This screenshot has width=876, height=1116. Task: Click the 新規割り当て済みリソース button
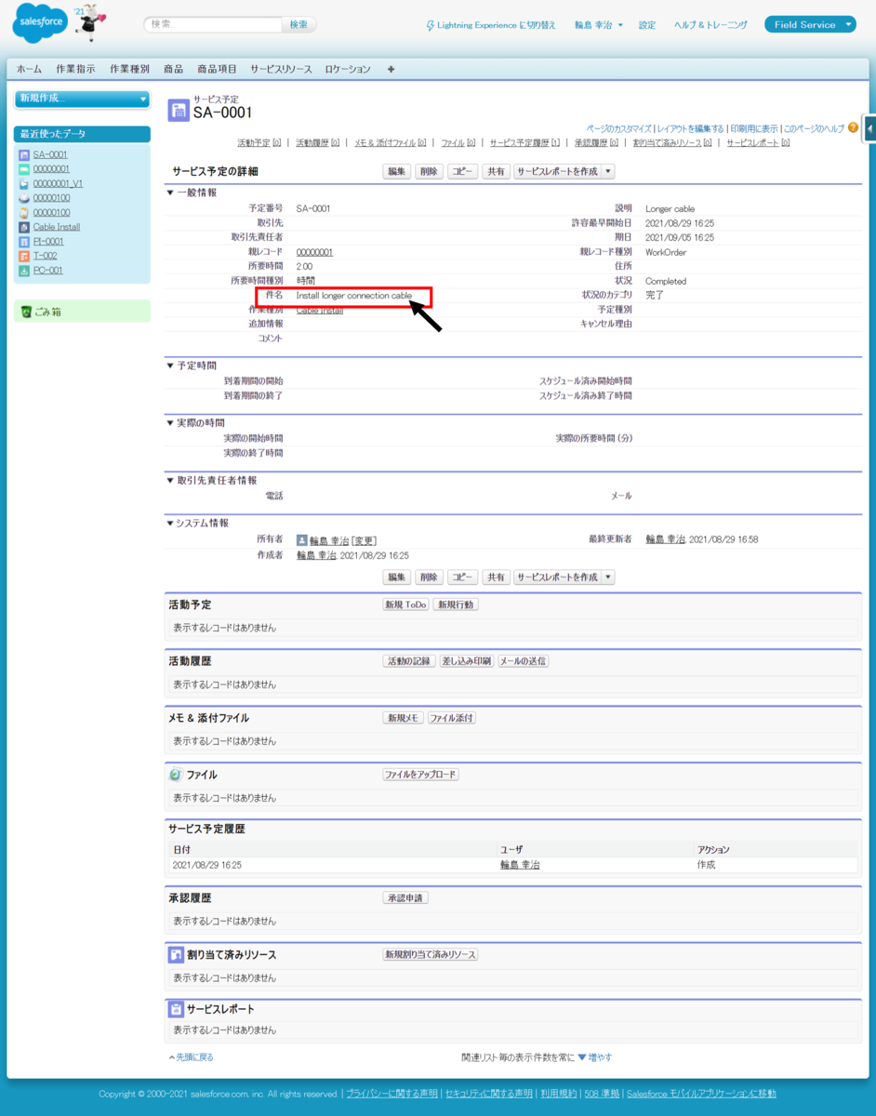[x=431, y=955]
